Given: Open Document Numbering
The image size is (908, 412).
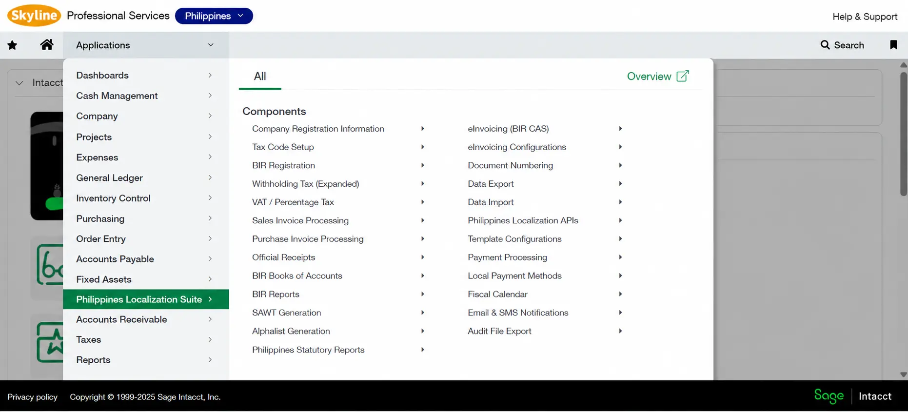Looking at the screenshot, I should [511, 165].
